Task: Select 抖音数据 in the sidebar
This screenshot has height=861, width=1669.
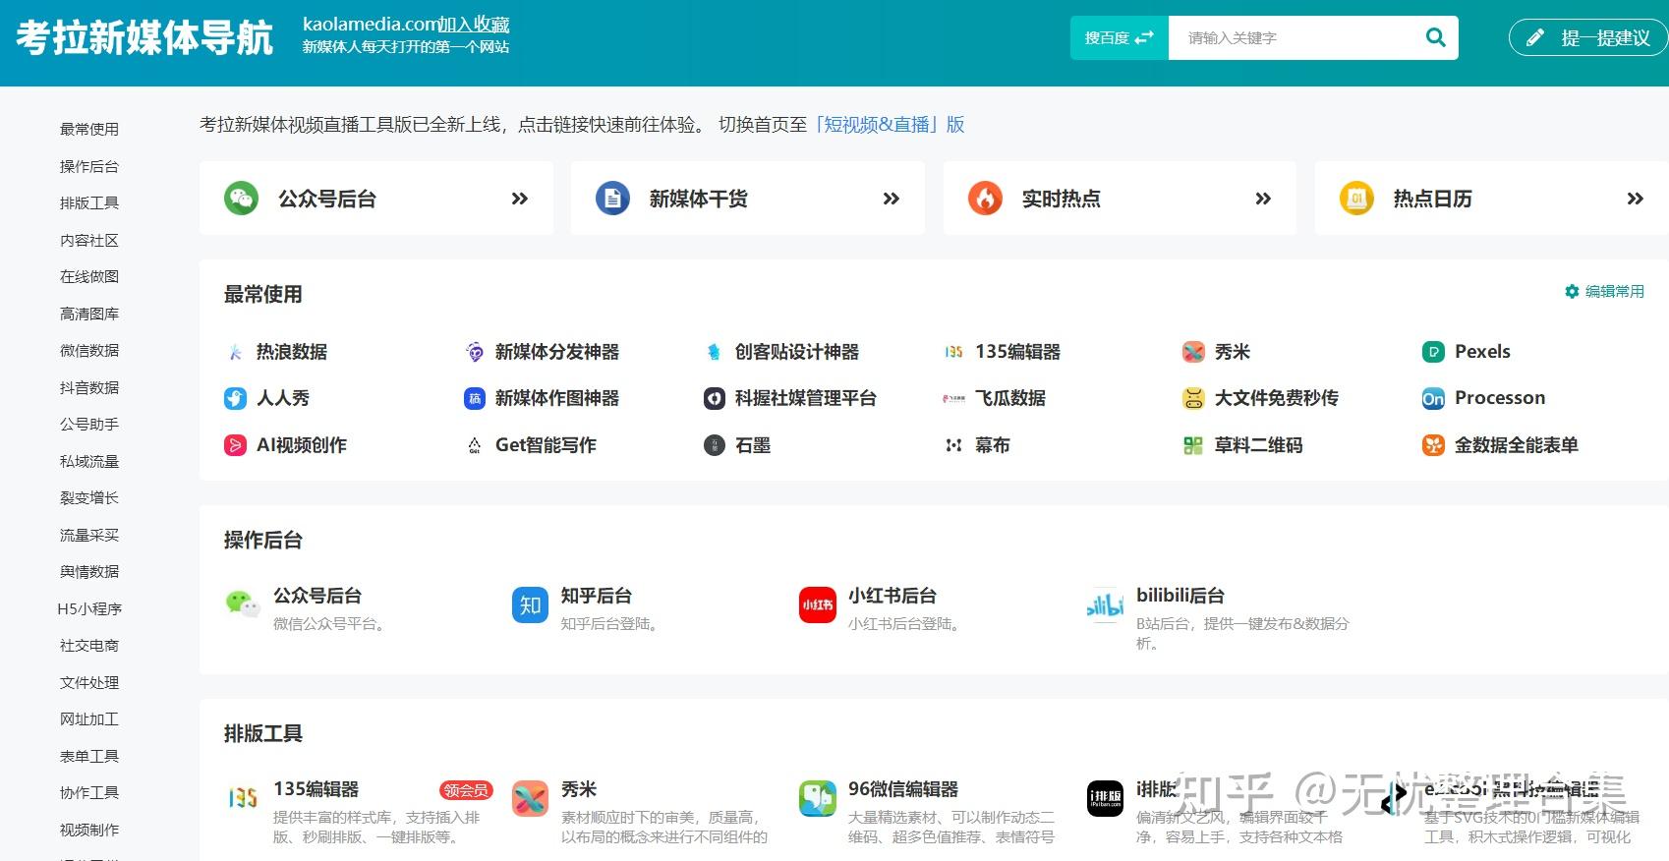Action: click(x=89, y=387)
